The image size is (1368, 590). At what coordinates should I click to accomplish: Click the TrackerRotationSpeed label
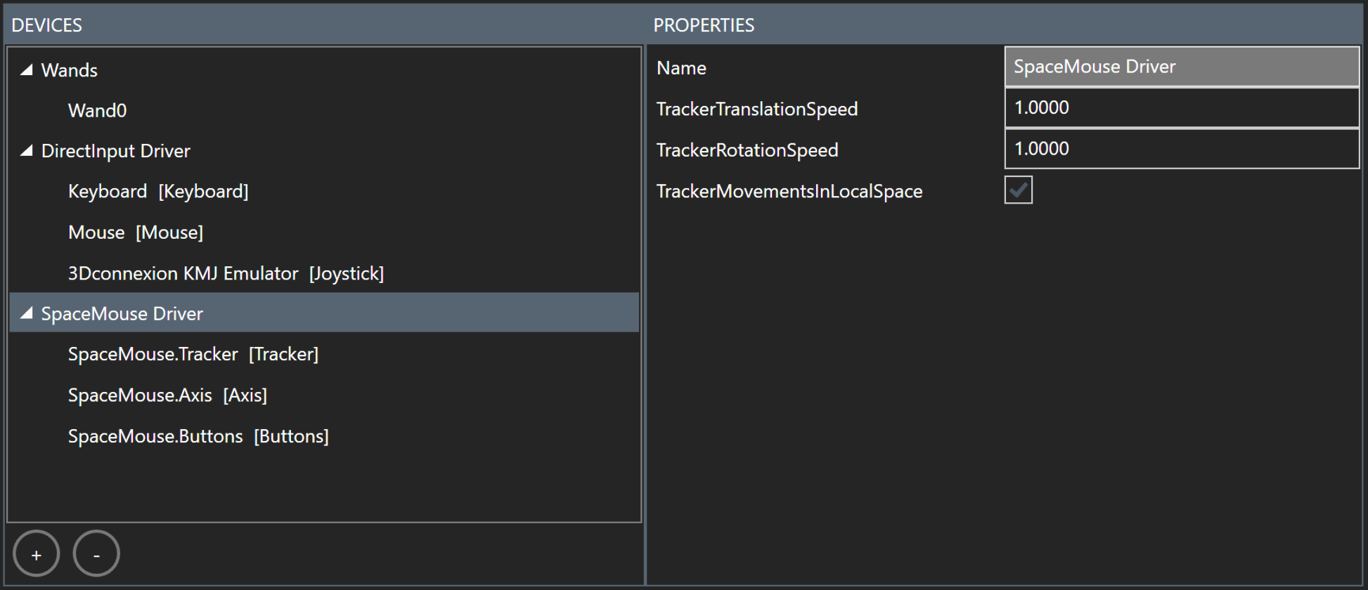(x=747, y=150)
